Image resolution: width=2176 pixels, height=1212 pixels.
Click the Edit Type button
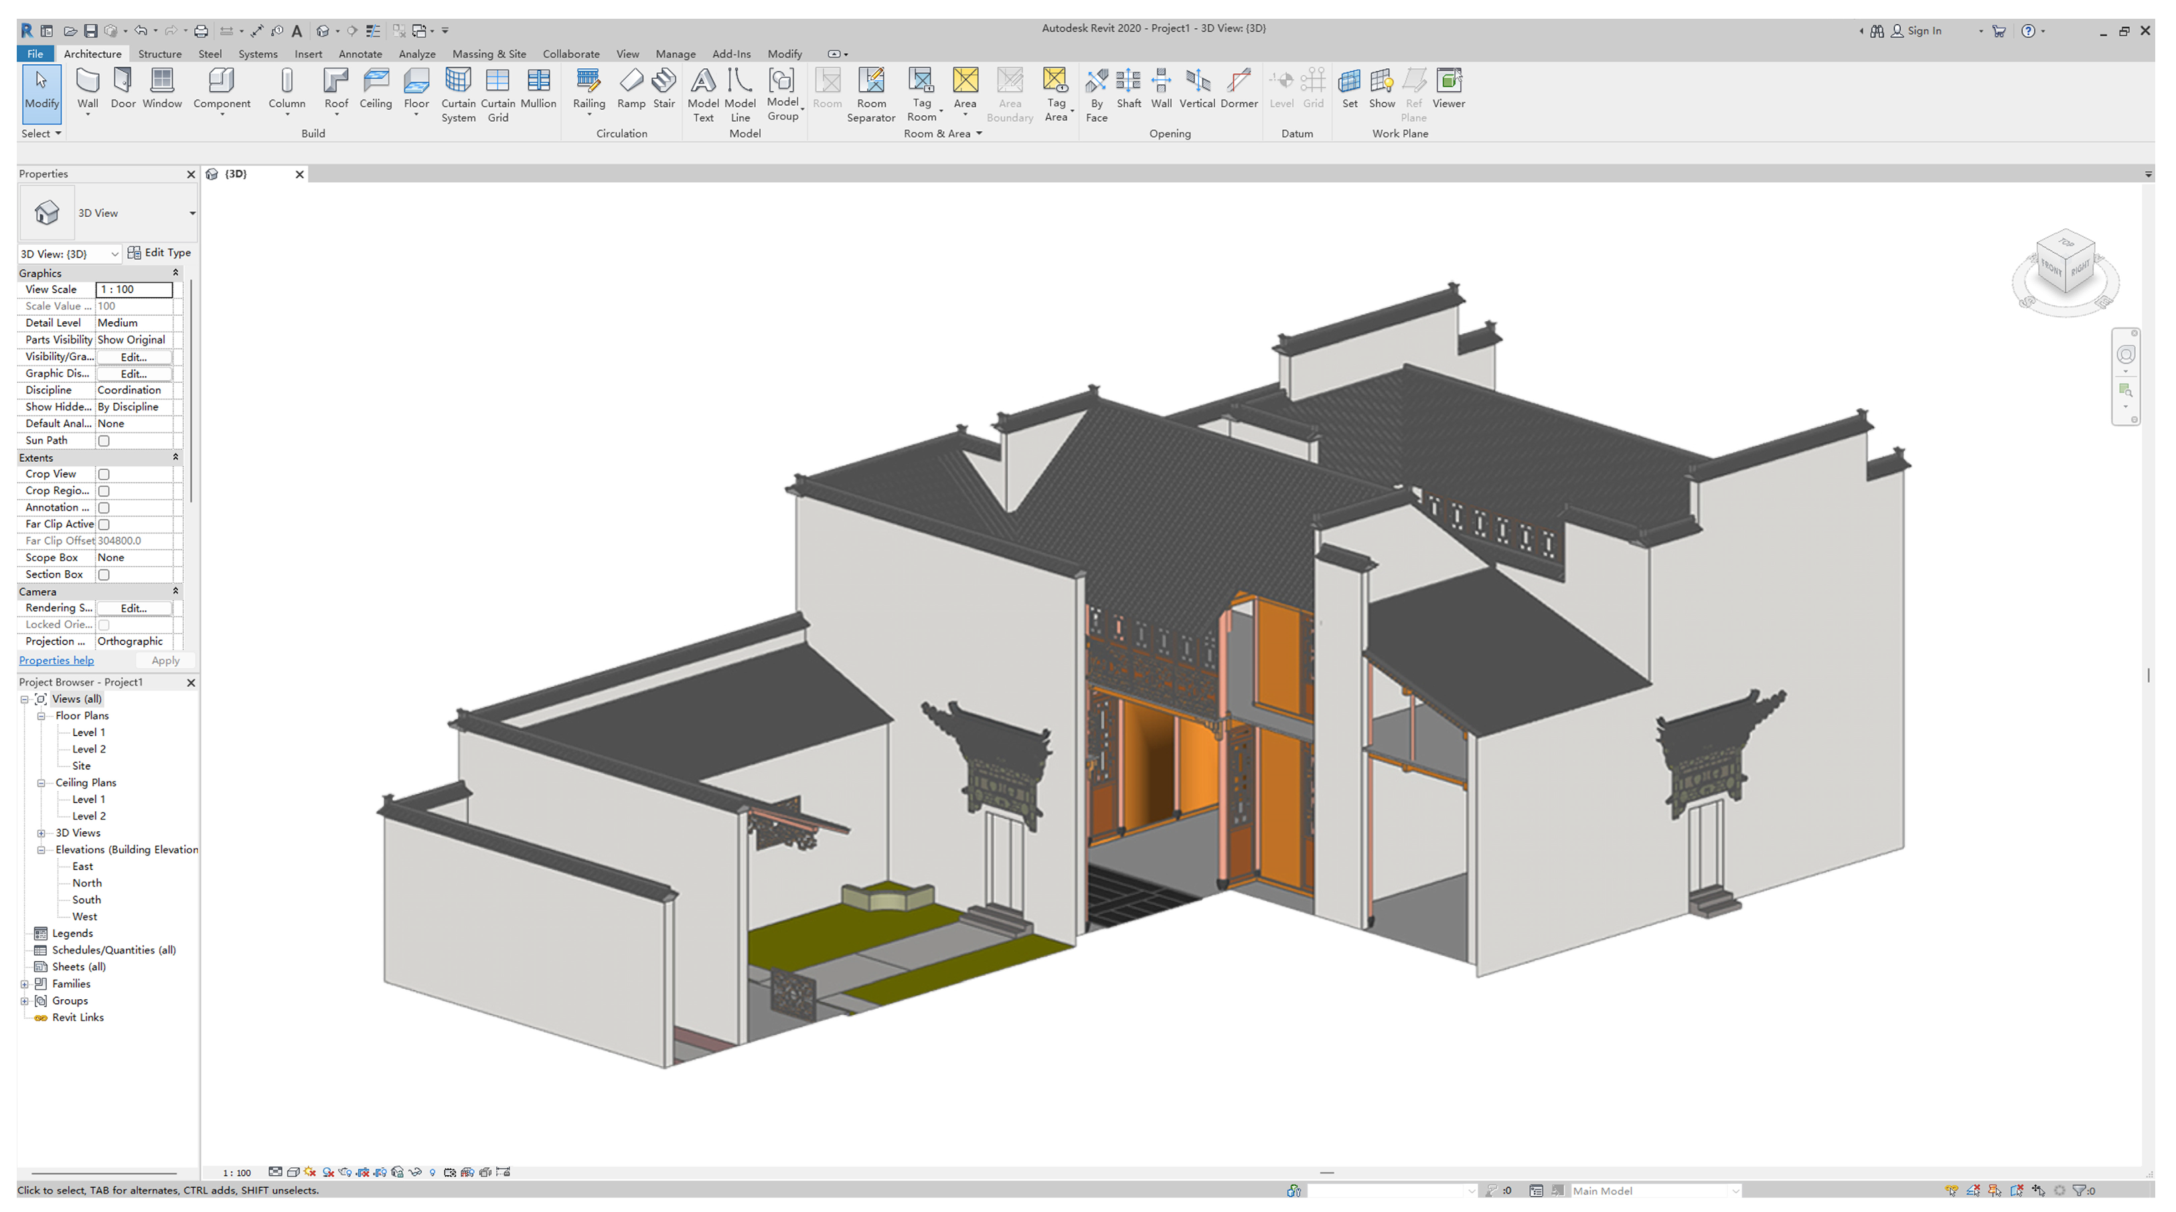pos(159,252)
